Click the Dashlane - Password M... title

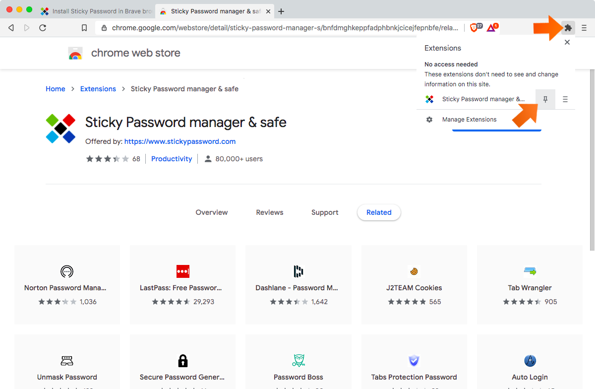pyautogui.click(x=297, y=288)
